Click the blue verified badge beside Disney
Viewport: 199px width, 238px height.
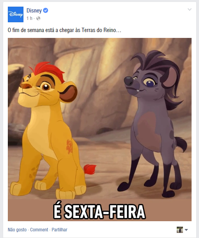45,11
